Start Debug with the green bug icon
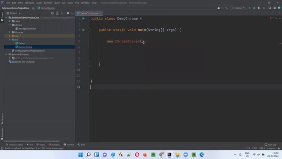 254,8
